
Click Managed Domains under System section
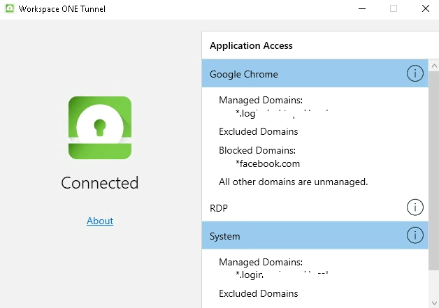pyautogui.click(x=260, y=262)
